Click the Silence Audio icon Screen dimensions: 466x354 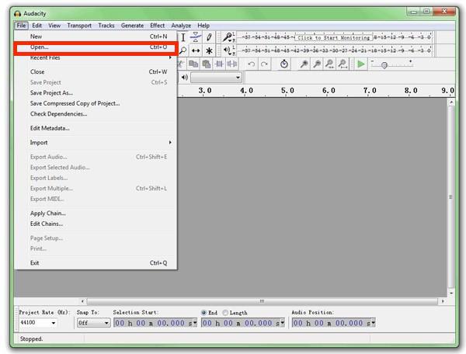[x=231, y=64]
